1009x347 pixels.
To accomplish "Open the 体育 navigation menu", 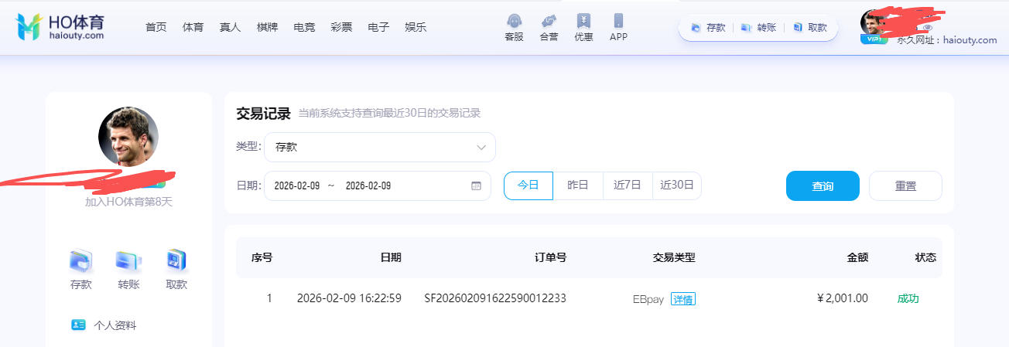I will [193, 27].
